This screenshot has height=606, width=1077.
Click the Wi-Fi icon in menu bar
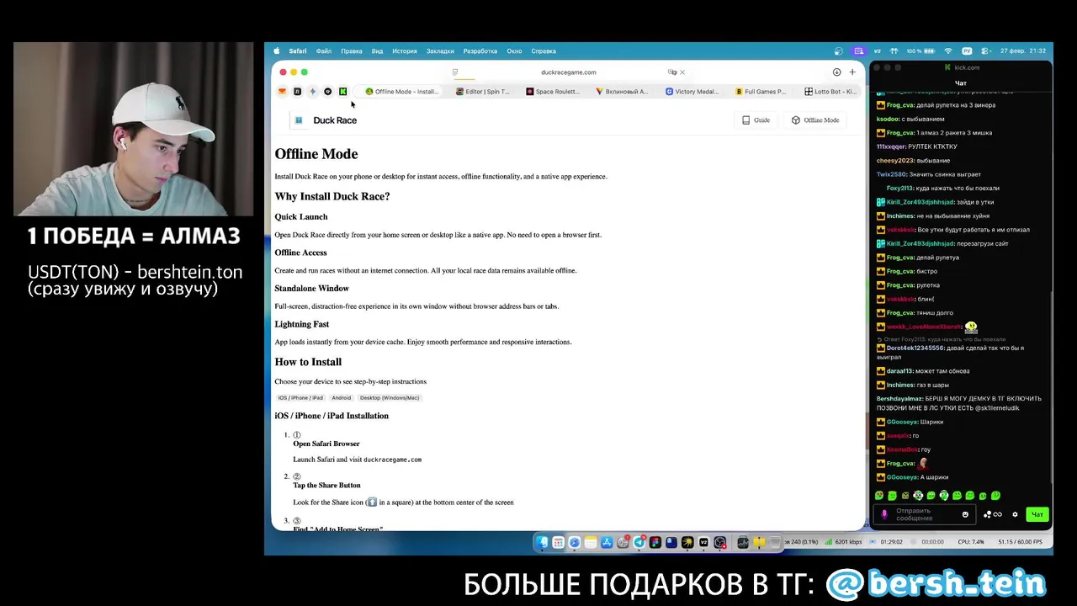[948, 50]
